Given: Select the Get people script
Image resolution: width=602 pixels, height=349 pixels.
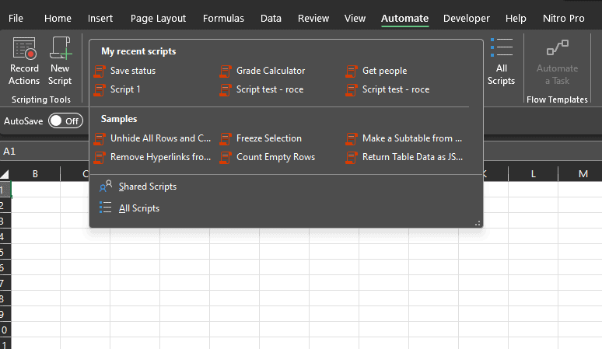Looking at the screenshot, I should click(x=384, y=71).
